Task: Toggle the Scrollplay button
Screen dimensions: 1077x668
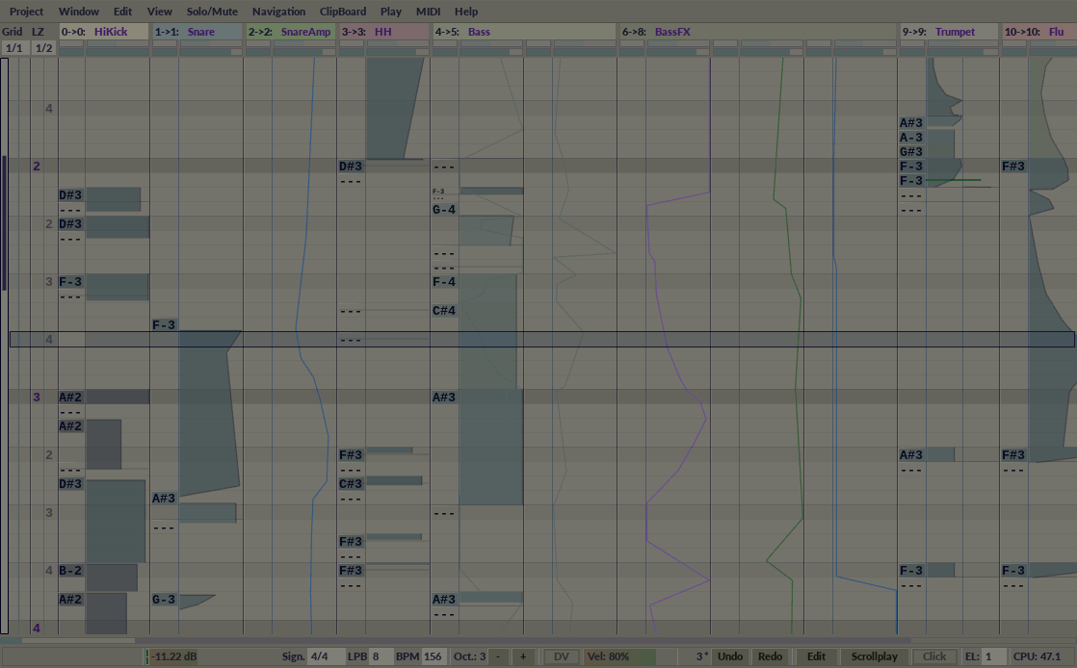Action: tap(874, 656)
